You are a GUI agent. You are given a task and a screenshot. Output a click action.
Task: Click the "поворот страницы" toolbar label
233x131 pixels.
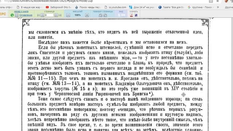click(103, 11)
